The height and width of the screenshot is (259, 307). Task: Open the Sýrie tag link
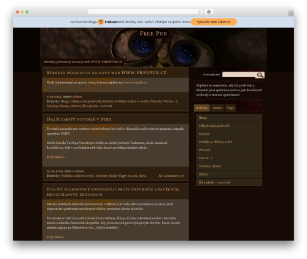142,176
